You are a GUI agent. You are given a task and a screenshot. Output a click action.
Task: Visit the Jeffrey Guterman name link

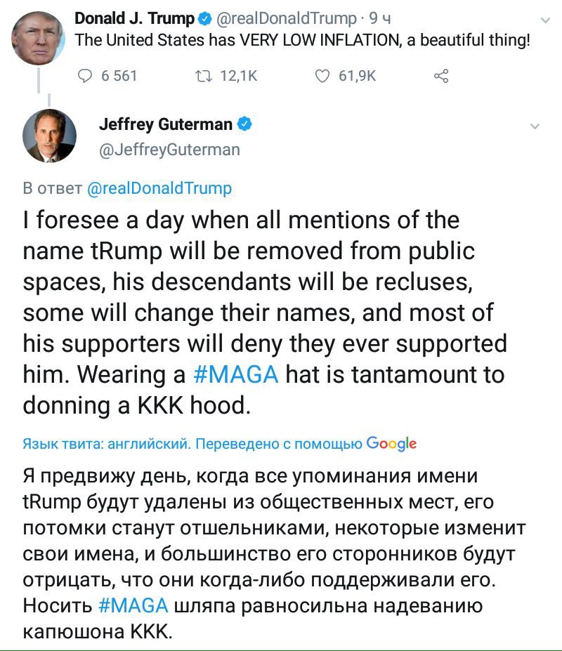165,124
